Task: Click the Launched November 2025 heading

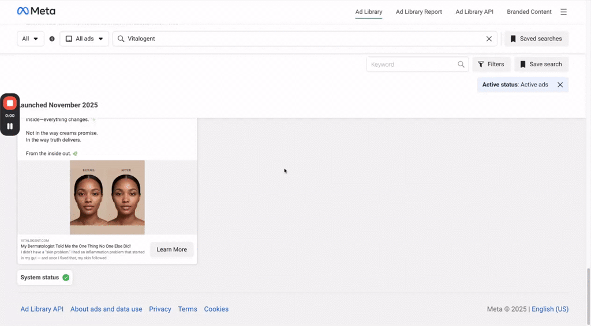Action: (x=58, y=105)
